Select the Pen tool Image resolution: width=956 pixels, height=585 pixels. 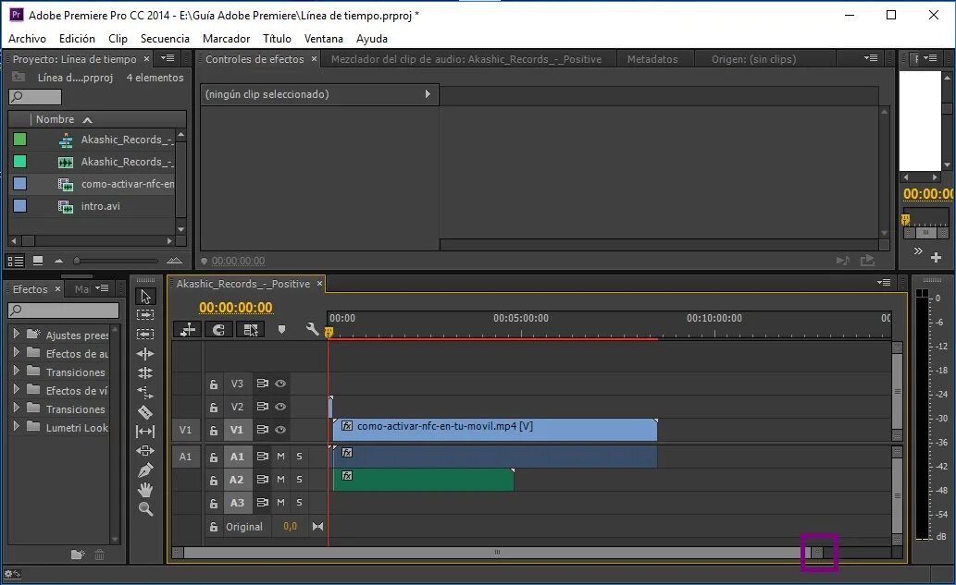pos(145,470)
